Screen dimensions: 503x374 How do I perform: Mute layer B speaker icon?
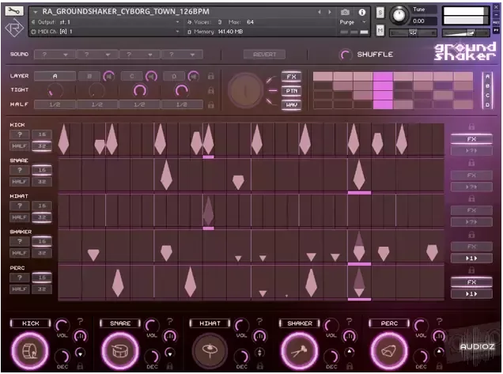point(109,77)
